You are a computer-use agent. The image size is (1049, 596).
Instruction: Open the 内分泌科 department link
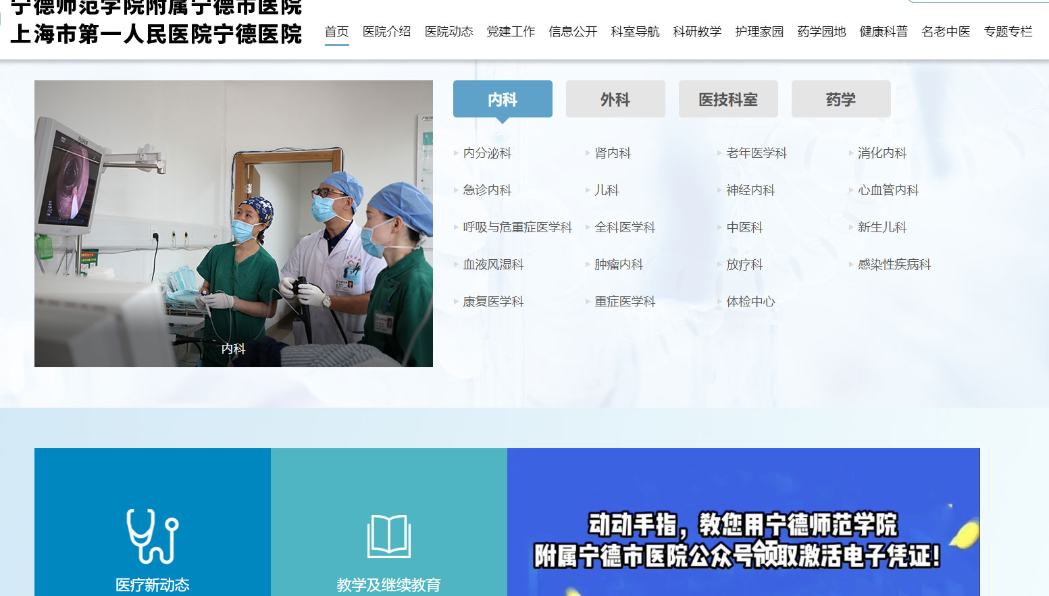(x=487, y=153)
